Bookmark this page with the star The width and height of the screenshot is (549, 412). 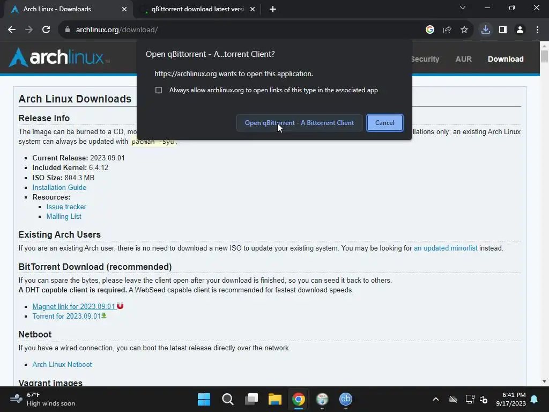coord(464,30)
